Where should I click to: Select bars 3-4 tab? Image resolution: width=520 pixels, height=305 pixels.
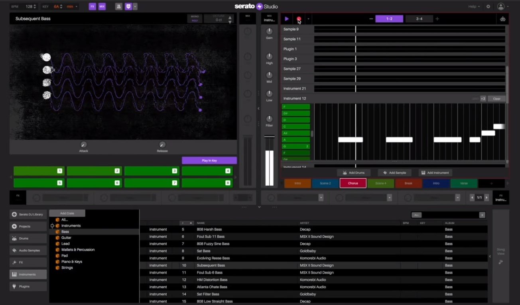coord(419,19)
